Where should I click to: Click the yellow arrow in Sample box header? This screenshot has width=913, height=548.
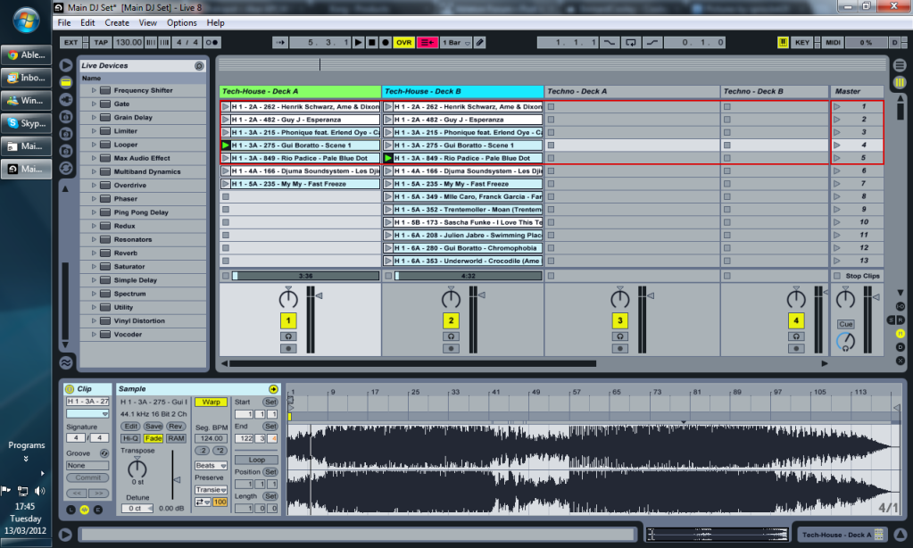(x=273, y=389)
